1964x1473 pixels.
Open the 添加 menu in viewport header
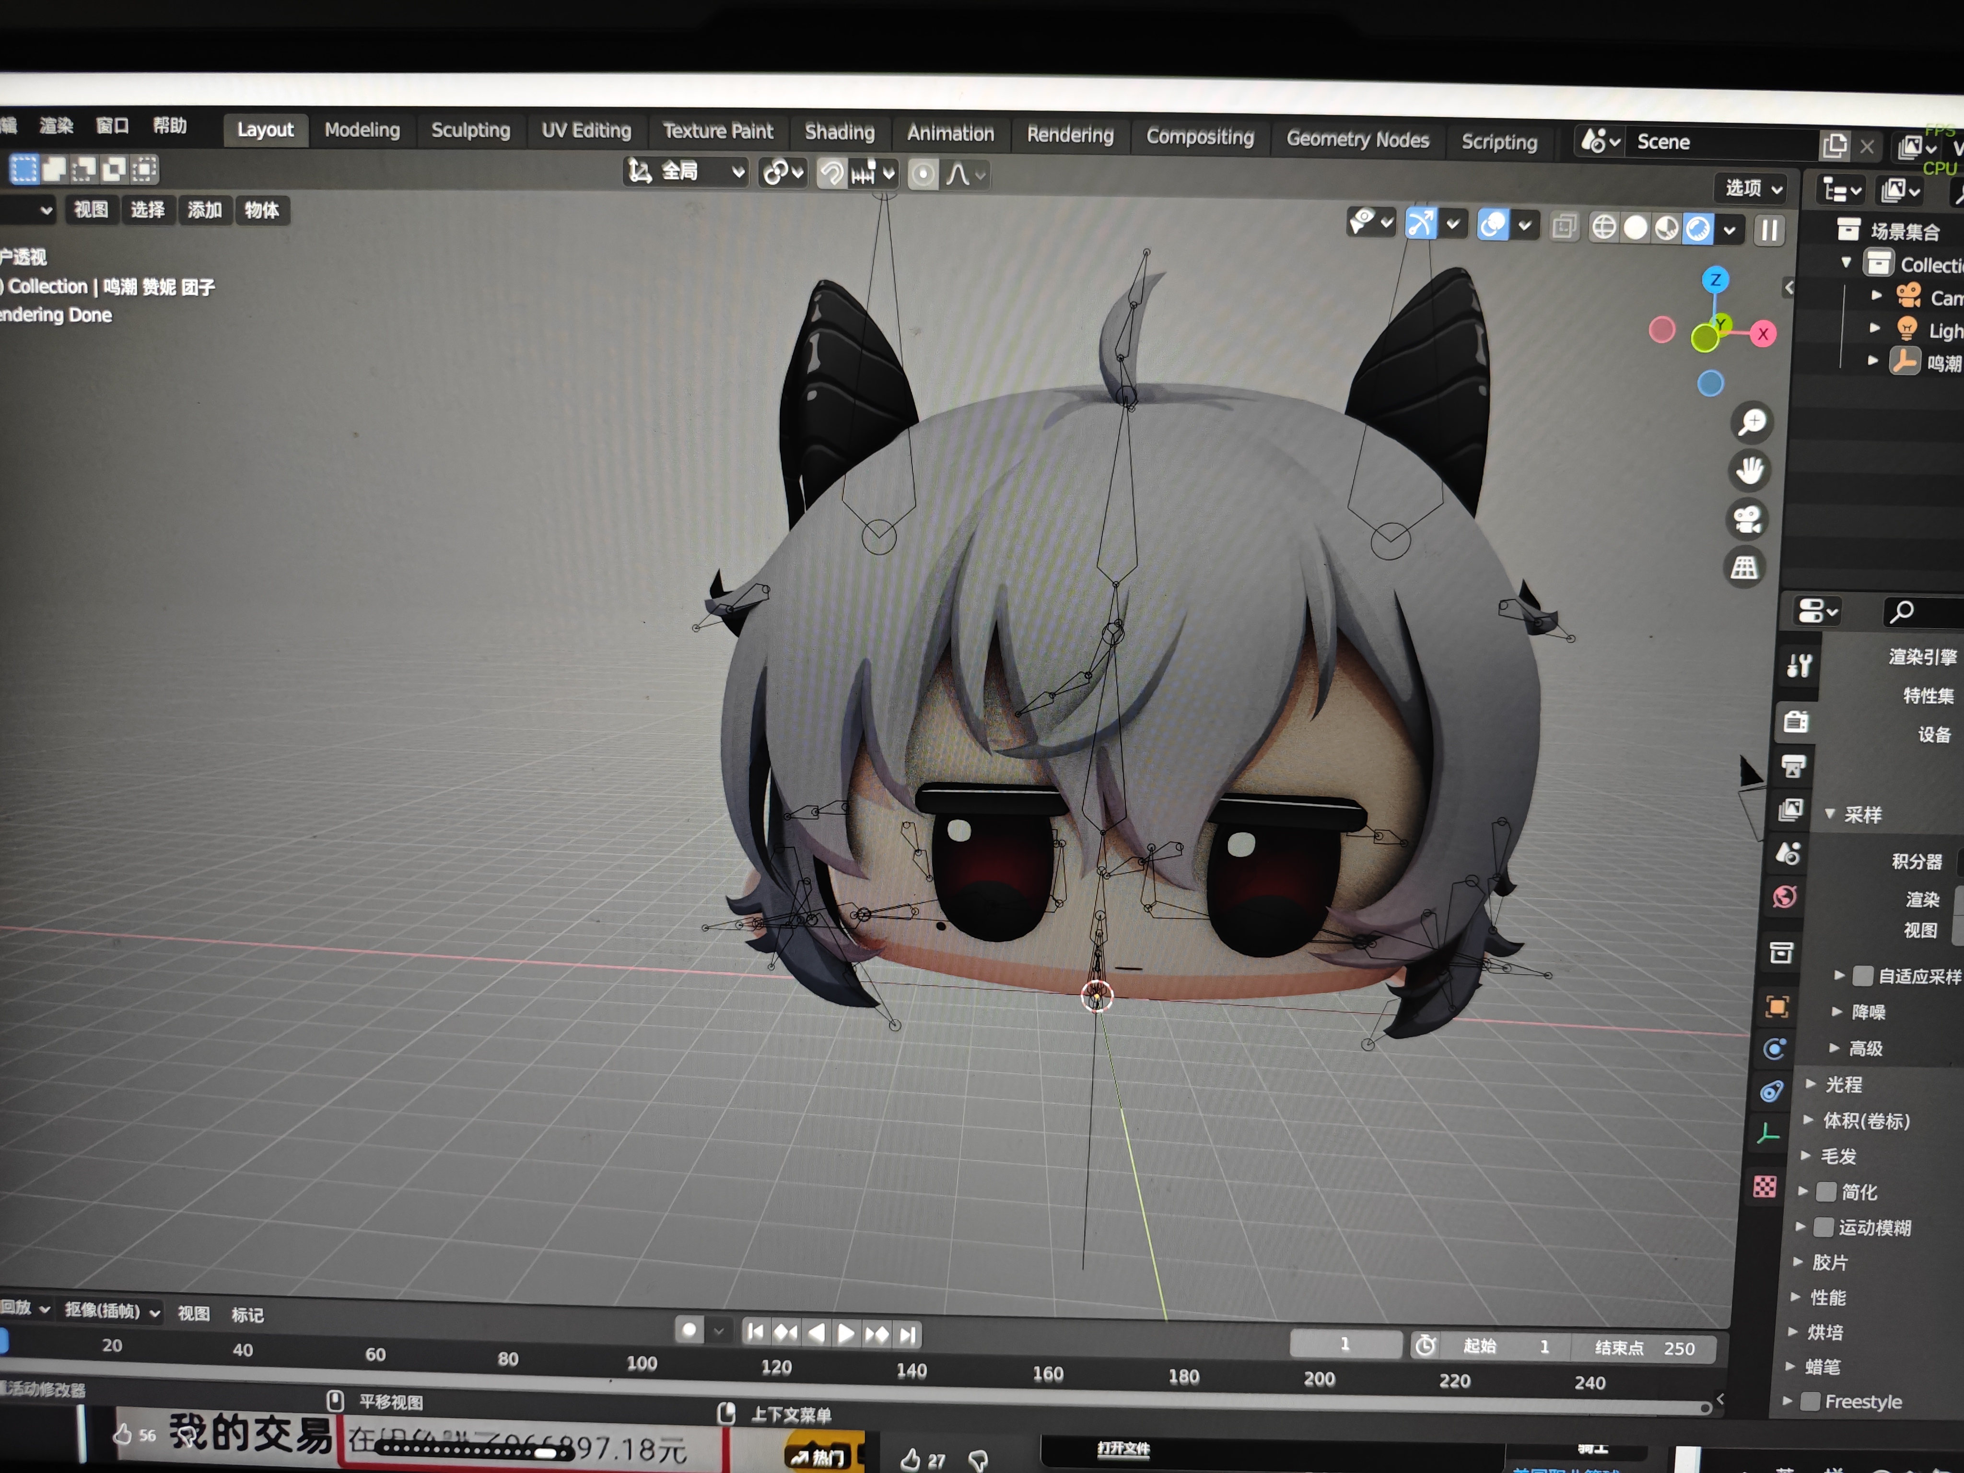tap(204, 210)
